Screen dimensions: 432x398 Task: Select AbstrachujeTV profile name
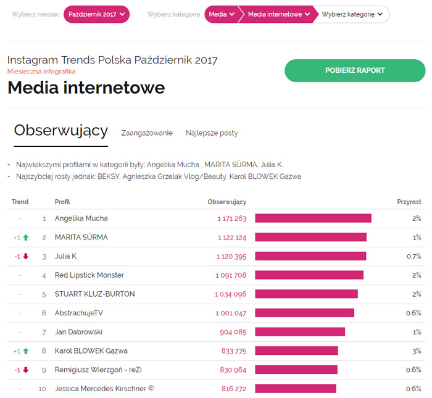coord(79,313)
